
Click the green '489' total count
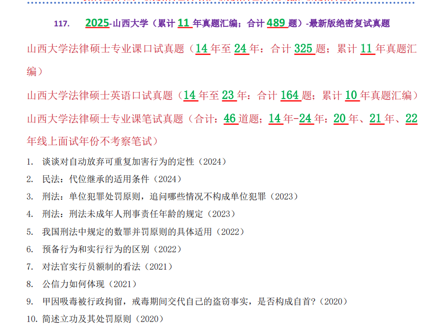click(x=276, y=23)
